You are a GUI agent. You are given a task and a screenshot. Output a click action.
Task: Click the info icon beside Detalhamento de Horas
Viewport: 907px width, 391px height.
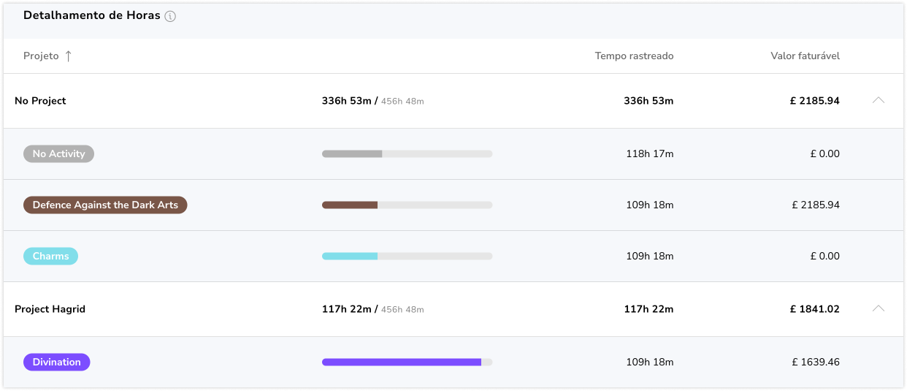(170, 17)
